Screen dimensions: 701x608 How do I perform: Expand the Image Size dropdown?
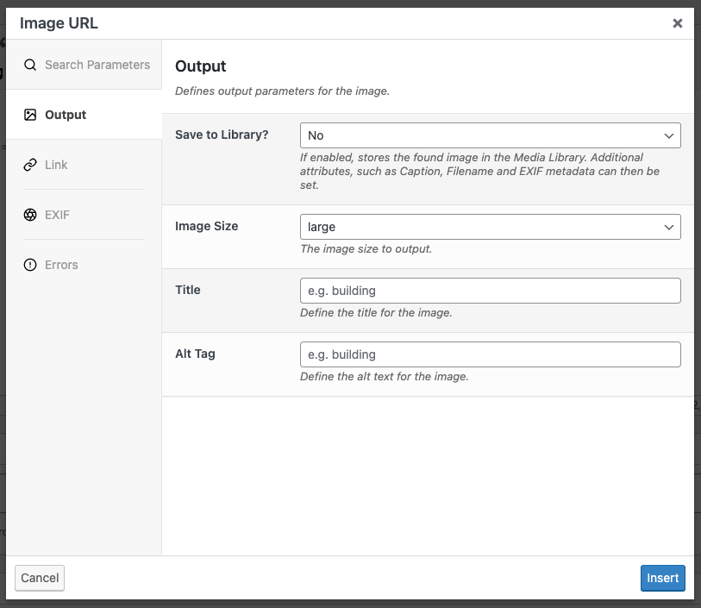tap(491, 227)
